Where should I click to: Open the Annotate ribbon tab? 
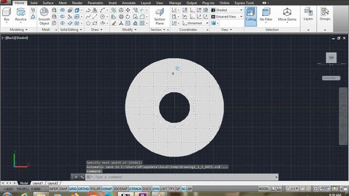pos(129,3)
